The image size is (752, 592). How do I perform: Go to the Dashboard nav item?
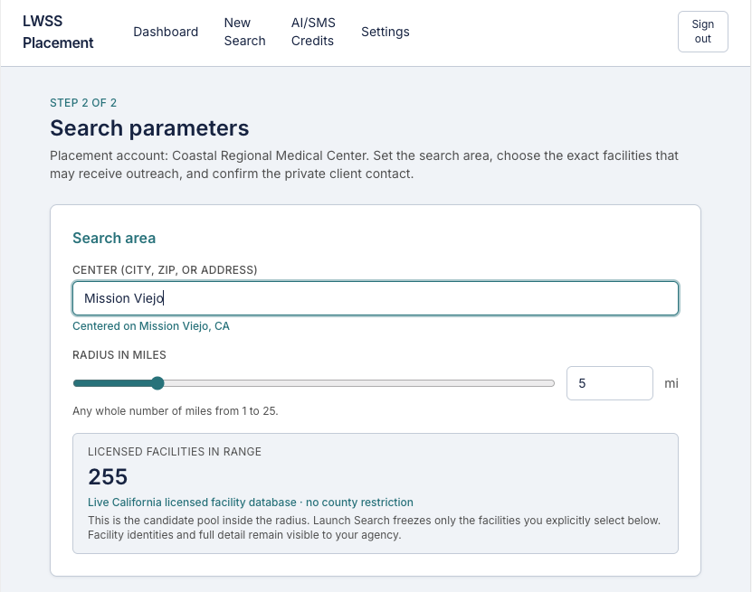pyautogui.click(x=166, y=32)
